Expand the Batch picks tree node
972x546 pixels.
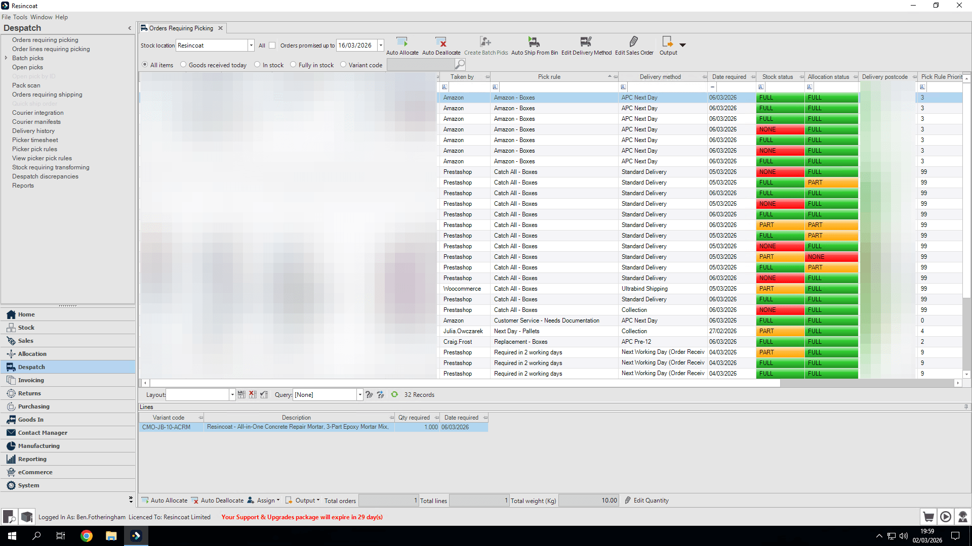6,58
